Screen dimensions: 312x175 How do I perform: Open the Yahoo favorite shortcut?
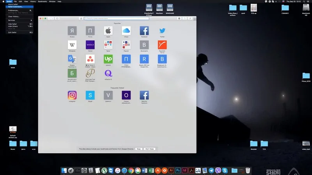pos(90,45)
